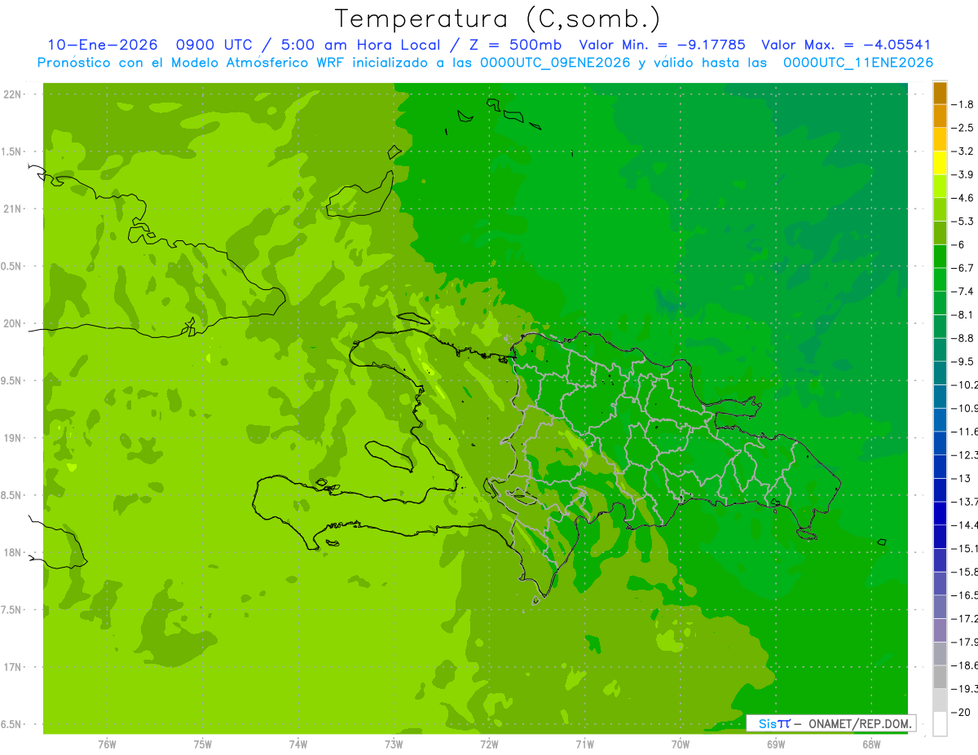Viewport: 978px width, 755px height.
Task: Click the '-6' colorbar label
Action: coord(959,244)
